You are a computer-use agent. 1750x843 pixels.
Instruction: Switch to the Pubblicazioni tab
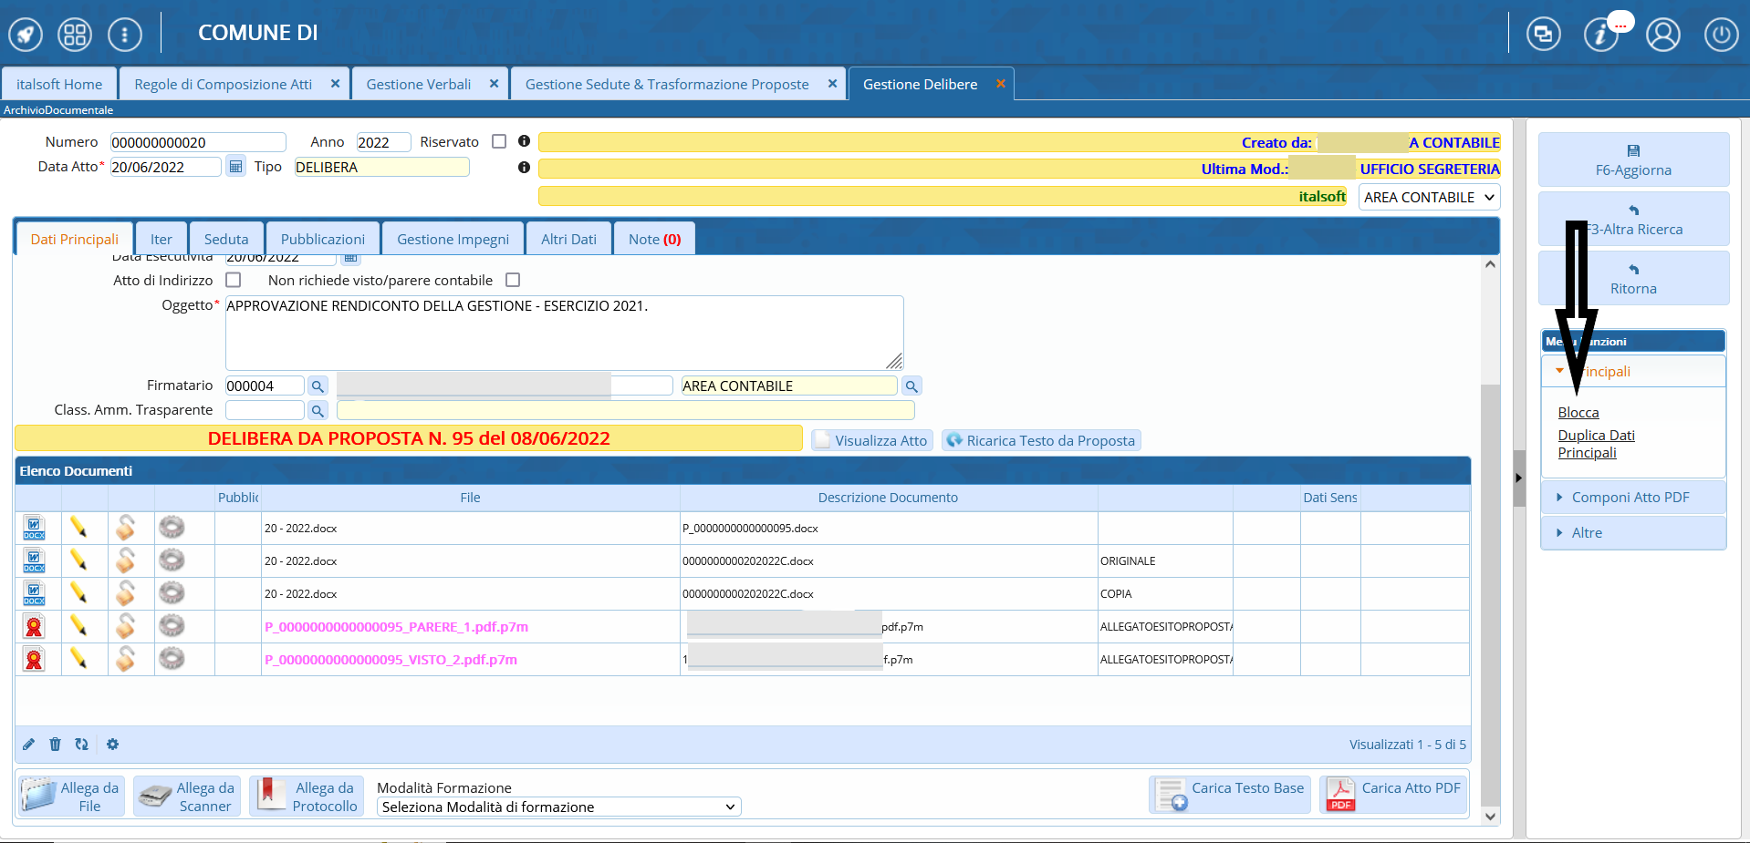click(x=322, y=240)
